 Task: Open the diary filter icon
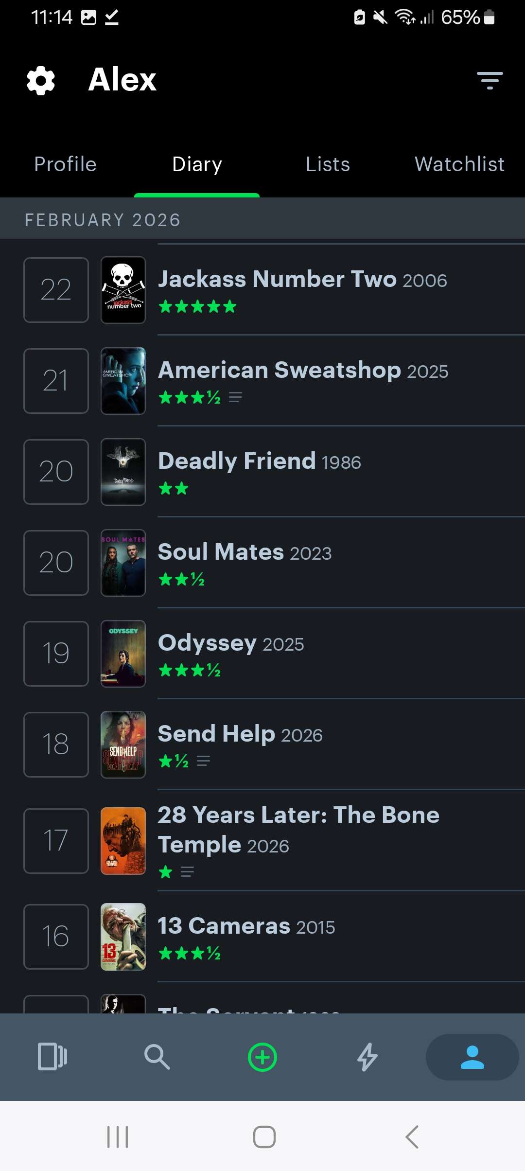point(489,80)
